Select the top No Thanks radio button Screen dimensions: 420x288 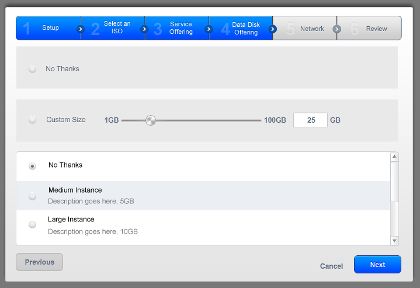coord(33,69)
